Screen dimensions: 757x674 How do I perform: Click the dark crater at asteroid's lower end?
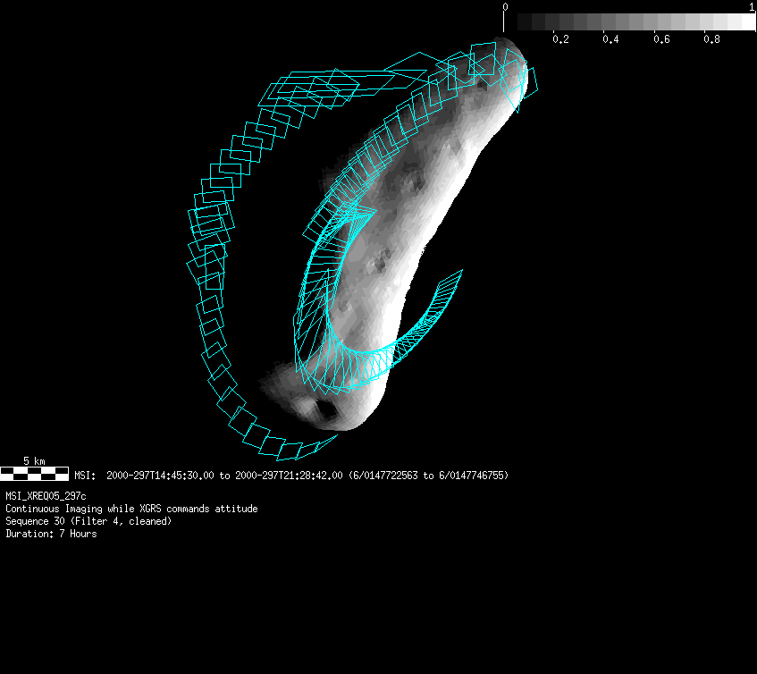point(325,411)
